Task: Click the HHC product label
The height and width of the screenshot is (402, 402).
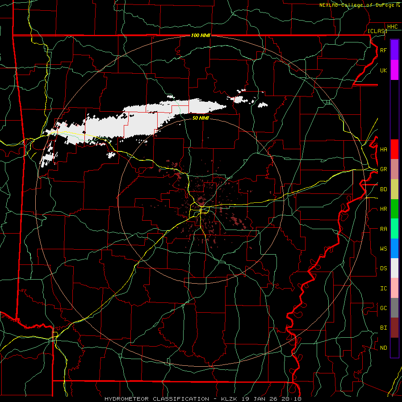Action: tap(392, 27)
